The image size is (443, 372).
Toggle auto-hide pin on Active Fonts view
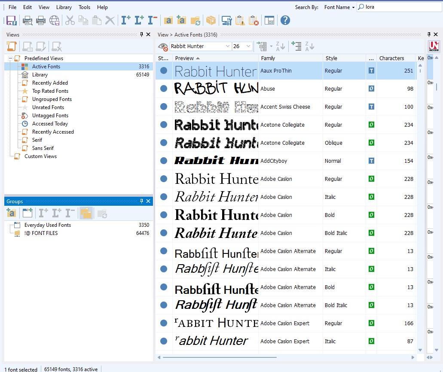(x=429, y=34)
